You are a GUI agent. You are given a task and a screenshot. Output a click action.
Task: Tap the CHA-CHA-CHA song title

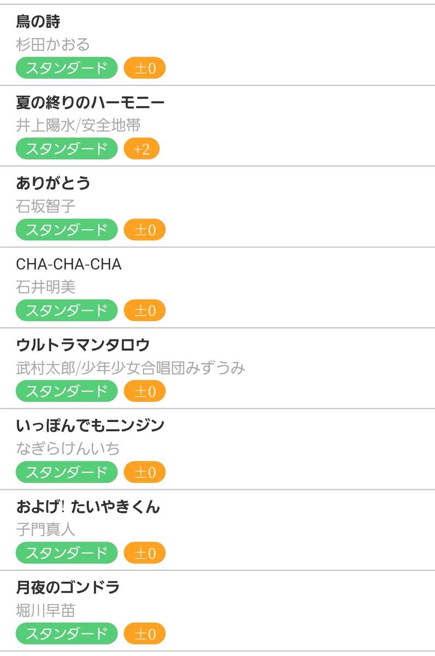point(69,265)
